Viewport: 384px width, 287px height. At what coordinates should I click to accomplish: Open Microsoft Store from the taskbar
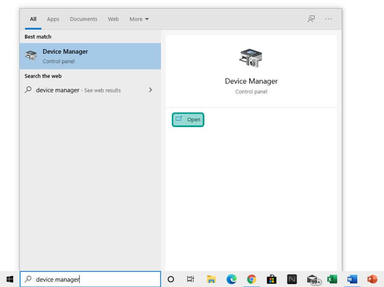click(x=272, y=279)
